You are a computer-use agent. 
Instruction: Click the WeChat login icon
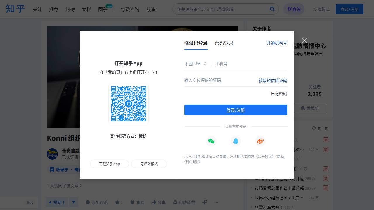click(x=211, y=141)
